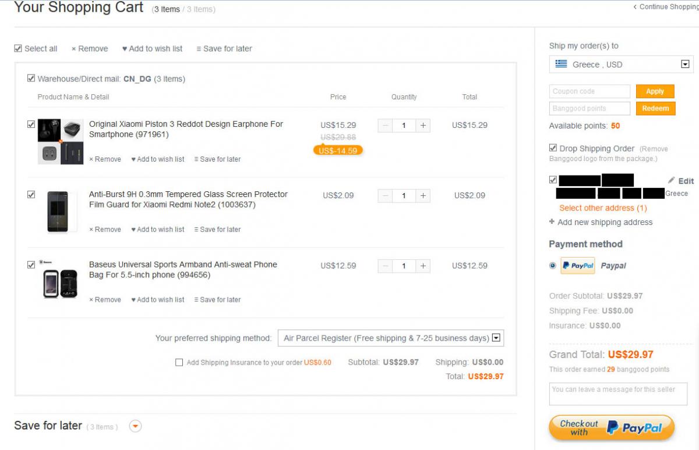
Task: Open Anti-Burst 9H Tempered Glass product title
Action: 188,199
